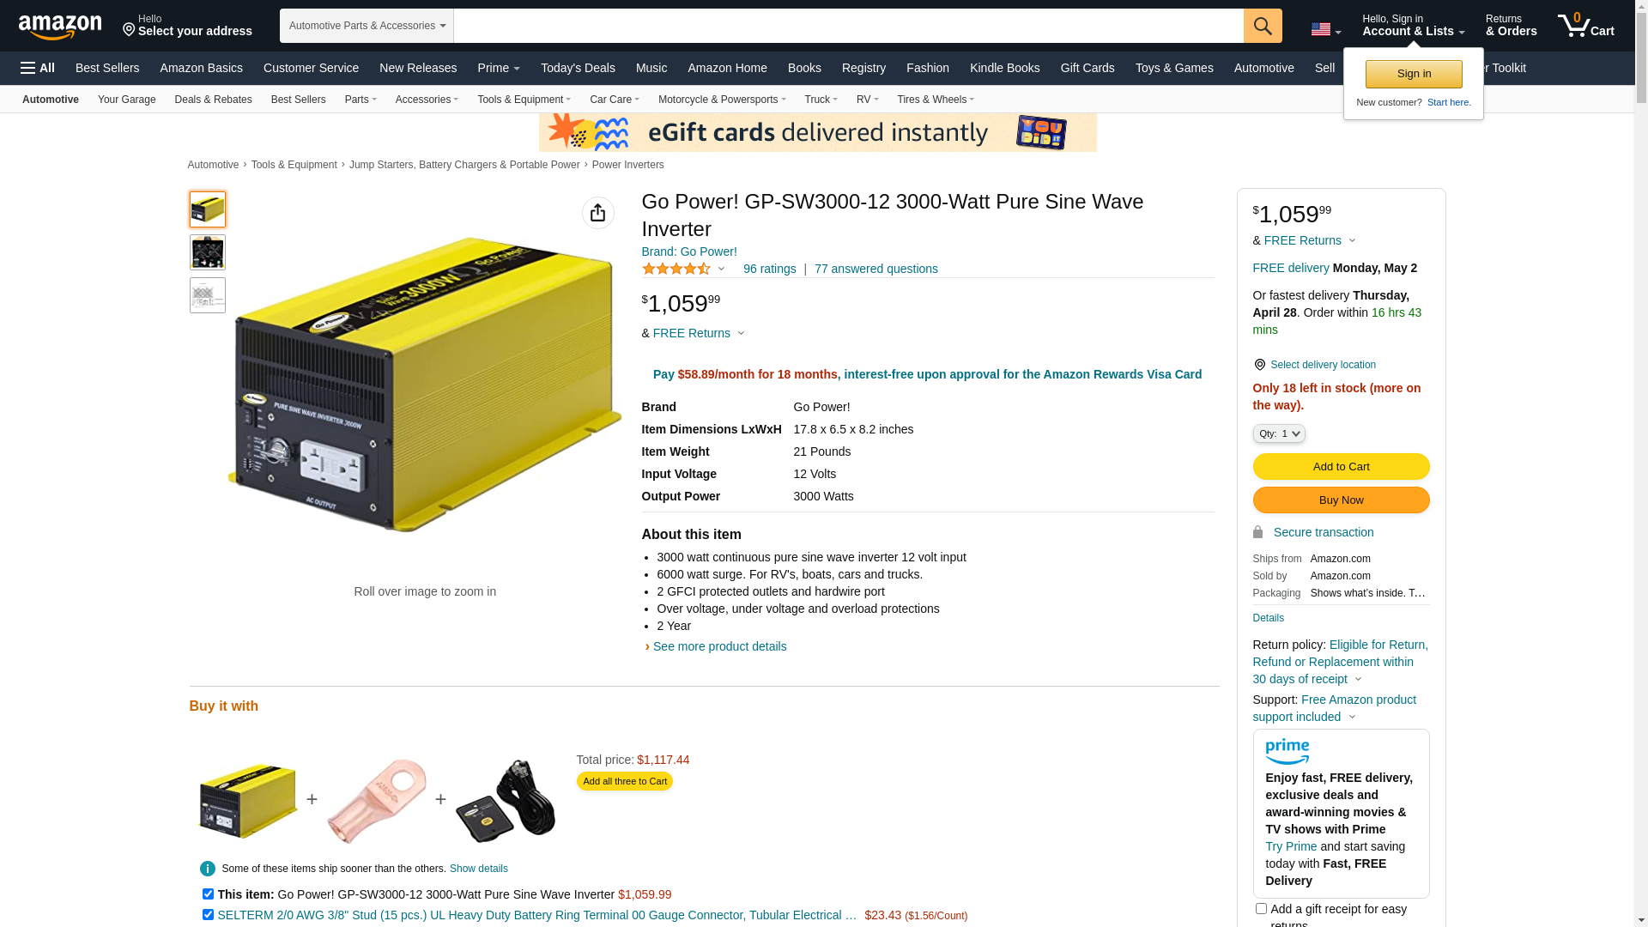Click the share icon on product image
The height and width of the screenshot is (927, 1648).
pos(598,213)
